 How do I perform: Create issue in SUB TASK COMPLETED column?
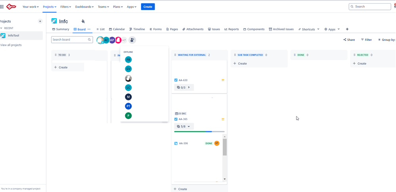(x=240, y=63)
